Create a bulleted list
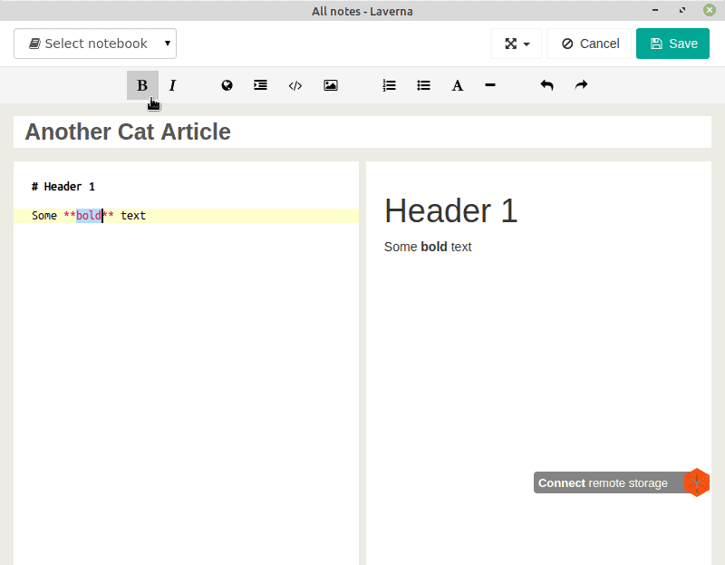The image size is (725, 565). pos(423,85)
